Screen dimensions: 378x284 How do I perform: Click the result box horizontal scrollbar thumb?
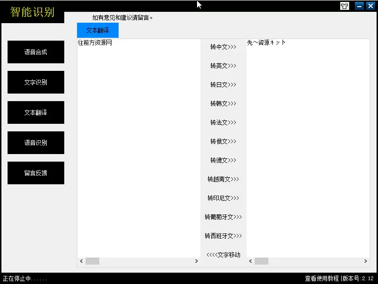[x=262, y=261]
